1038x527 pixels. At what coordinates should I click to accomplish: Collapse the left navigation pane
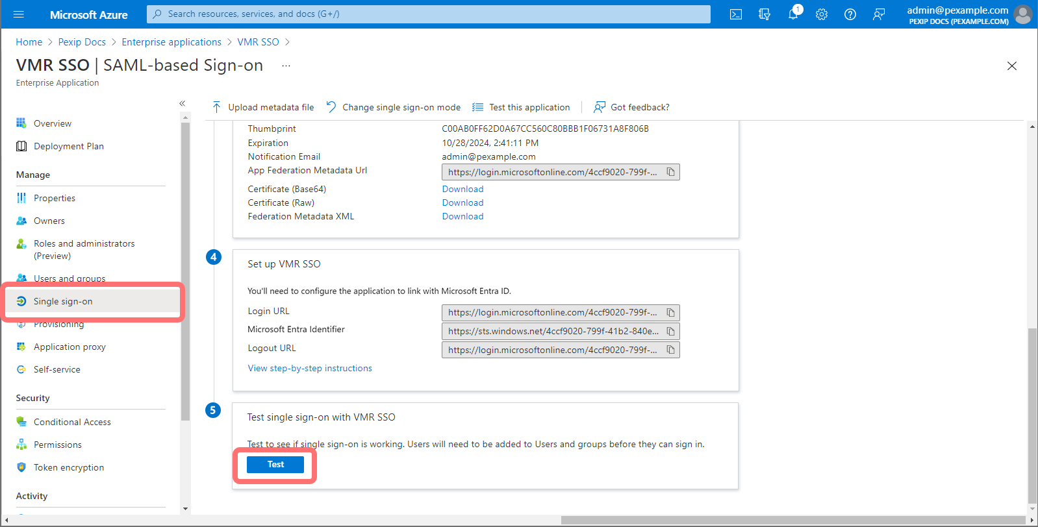pyautogui.click(x=183, y=103)
